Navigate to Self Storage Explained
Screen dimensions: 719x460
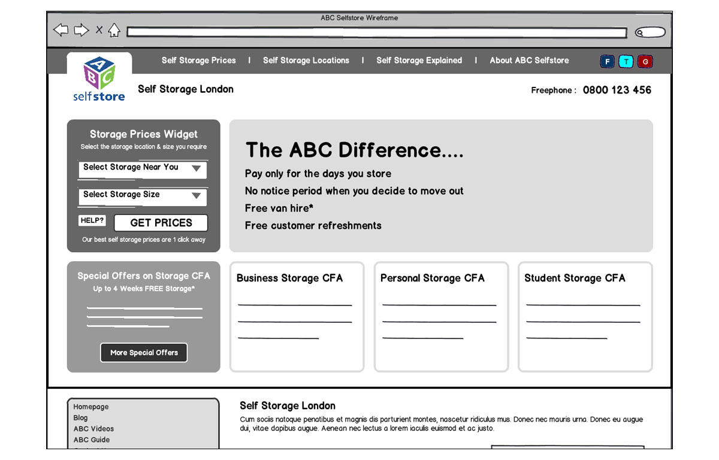[419, 60]
